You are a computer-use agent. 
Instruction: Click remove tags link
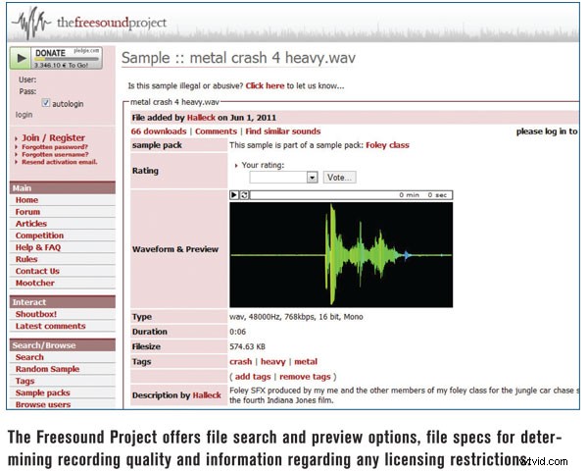[x=305, y=377]
